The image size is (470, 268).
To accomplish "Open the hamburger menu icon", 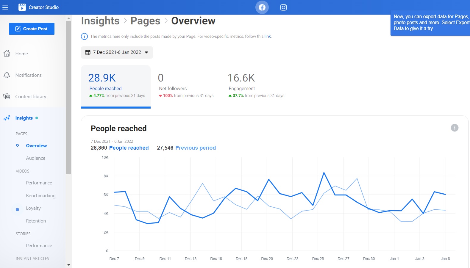I will coord(5,7).
